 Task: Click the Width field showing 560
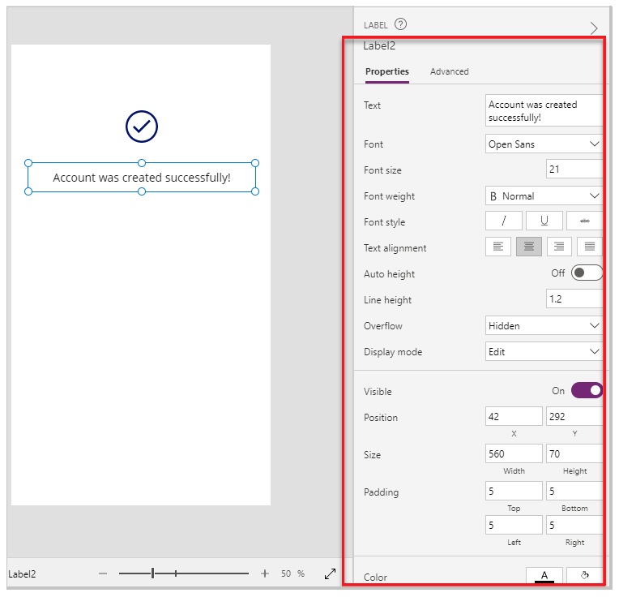point(514,453)
